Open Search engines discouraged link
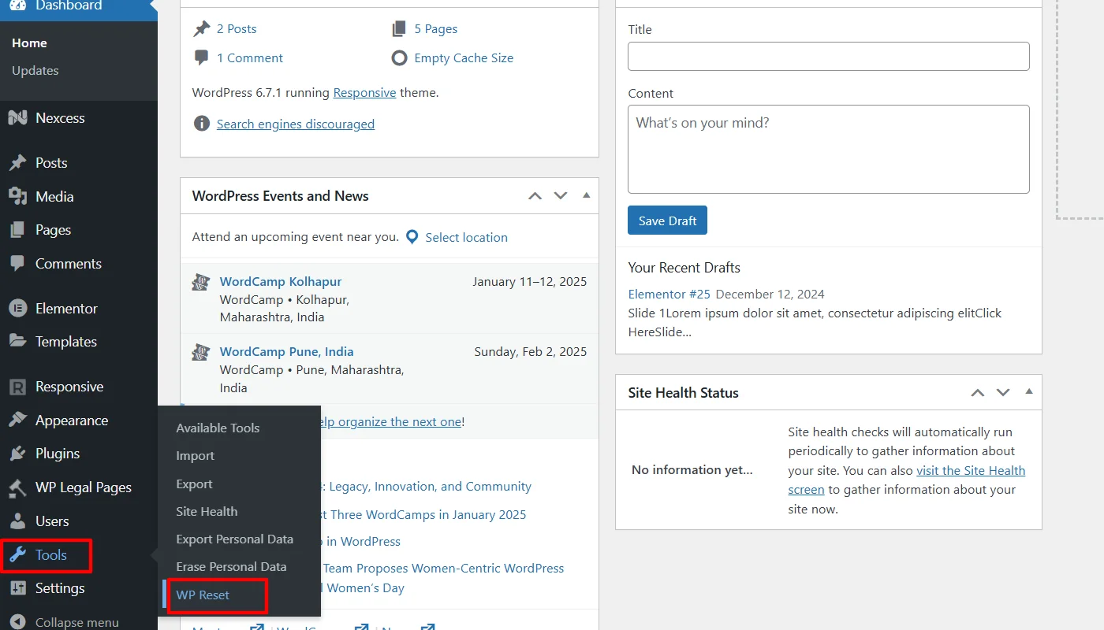Image resolution: width=1104 pixels, height=630 pixels. (296, 124)
